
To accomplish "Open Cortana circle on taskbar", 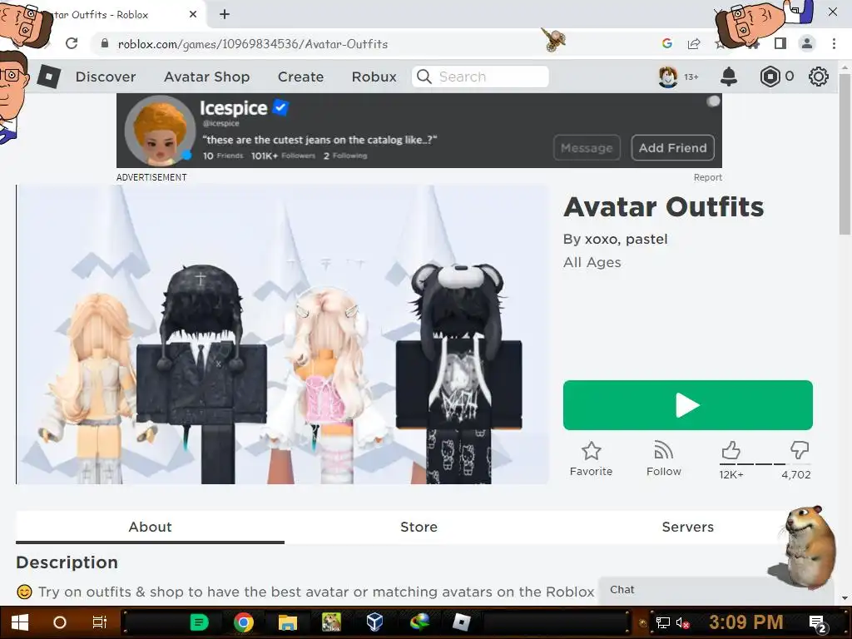I will click(x=60, y=622).
